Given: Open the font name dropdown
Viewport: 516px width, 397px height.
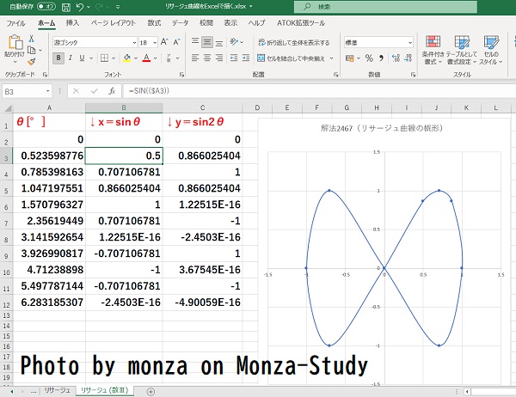Looking at the screenshot, I should point(133,42).
